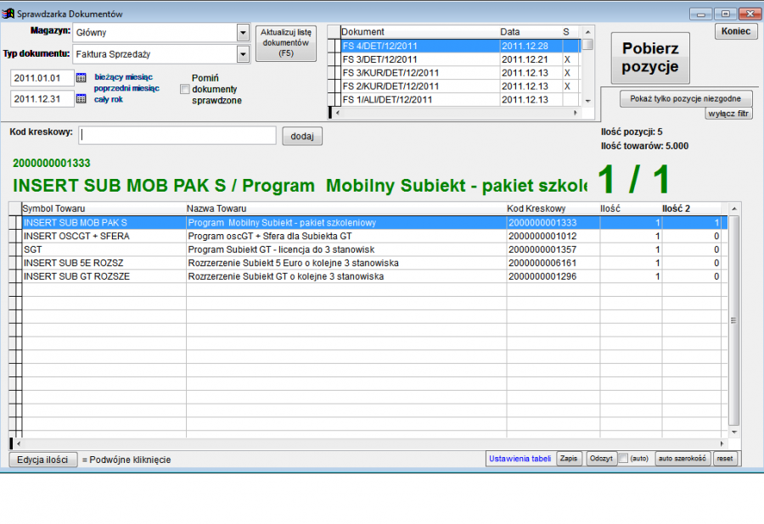
Task: Click the Koniec button
Action: (x=736, y=31)
